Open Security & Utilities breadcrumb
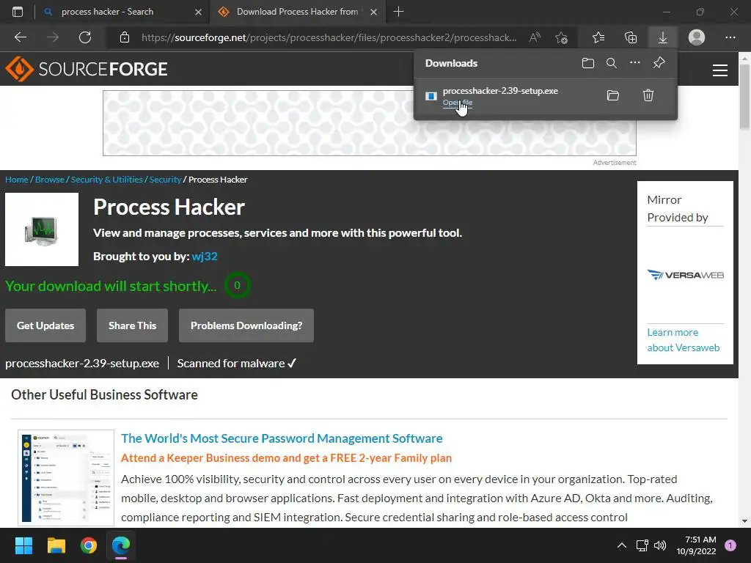751x563 pixels. click(107, 180)
